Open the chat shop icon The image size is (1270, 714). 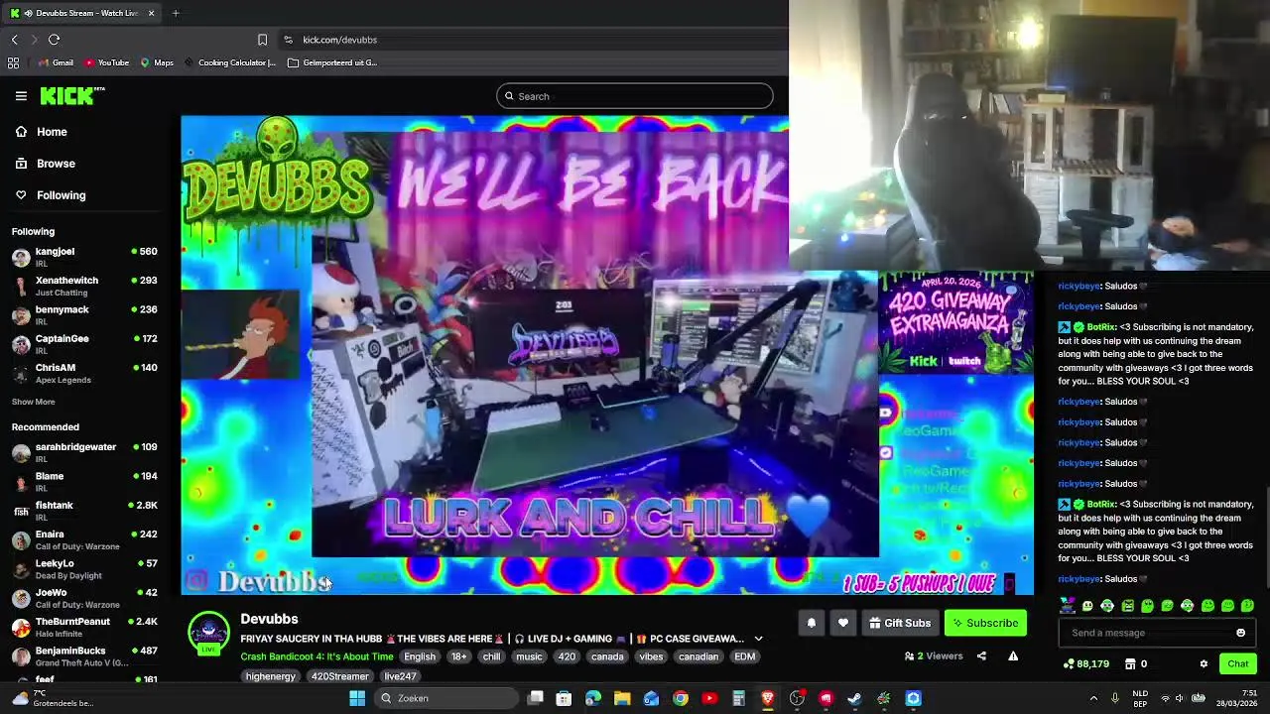tap(1130, 664)
